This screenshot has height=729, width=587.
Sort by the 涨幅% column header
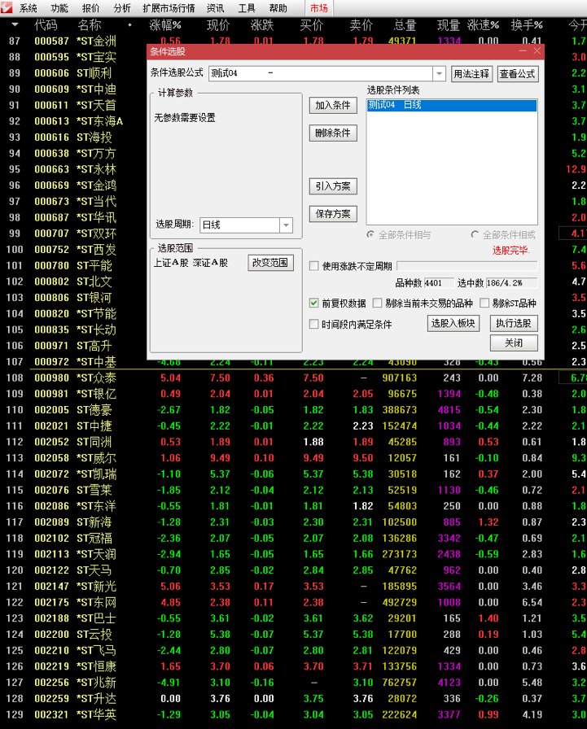pos(165,24)
